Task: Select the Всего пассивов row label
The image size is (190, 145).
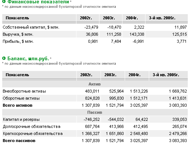Action: (x=19, y=141)
